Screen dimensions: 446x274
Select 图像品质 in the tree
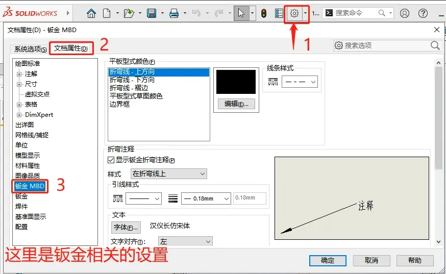[x=28, y=176]
